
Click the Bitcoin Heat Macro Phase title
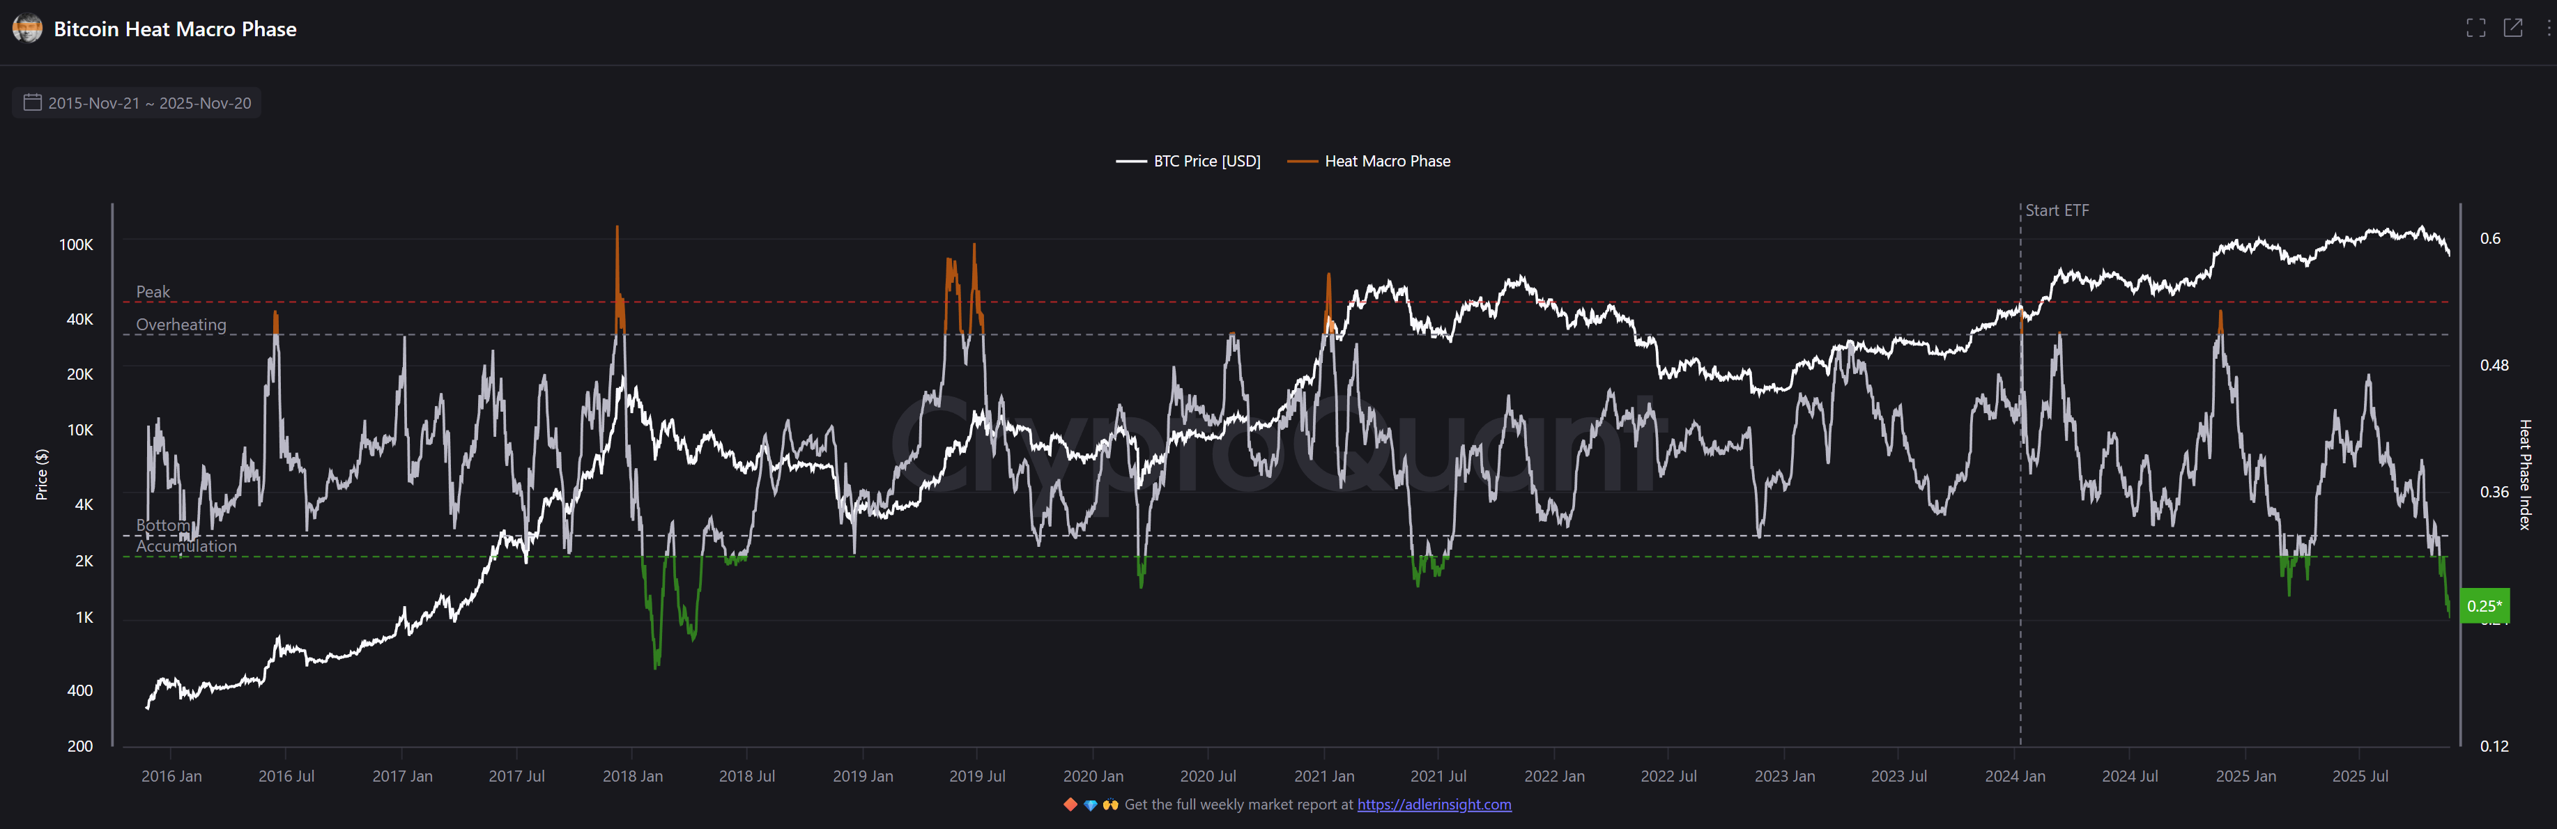[x=175, y=29]
